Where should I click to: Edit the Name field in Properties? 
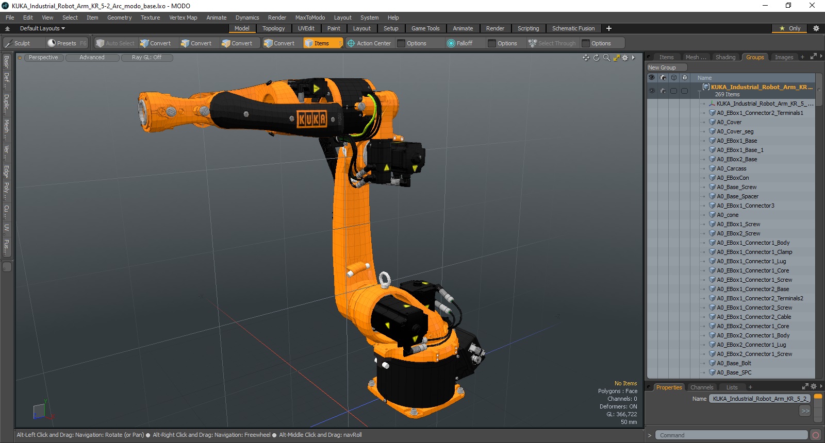pyautogui.click(x=759, y=399)
